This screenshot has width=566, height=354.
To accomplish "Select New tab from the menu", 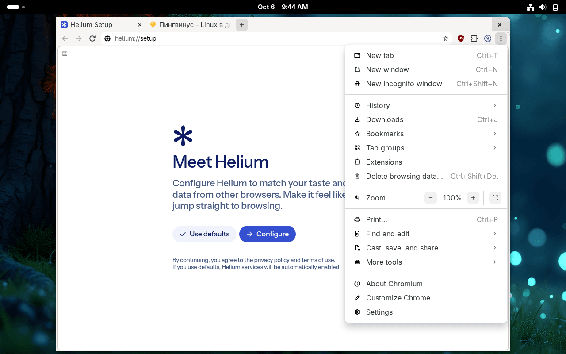I will pyautogui.click(x=426, y=55).
